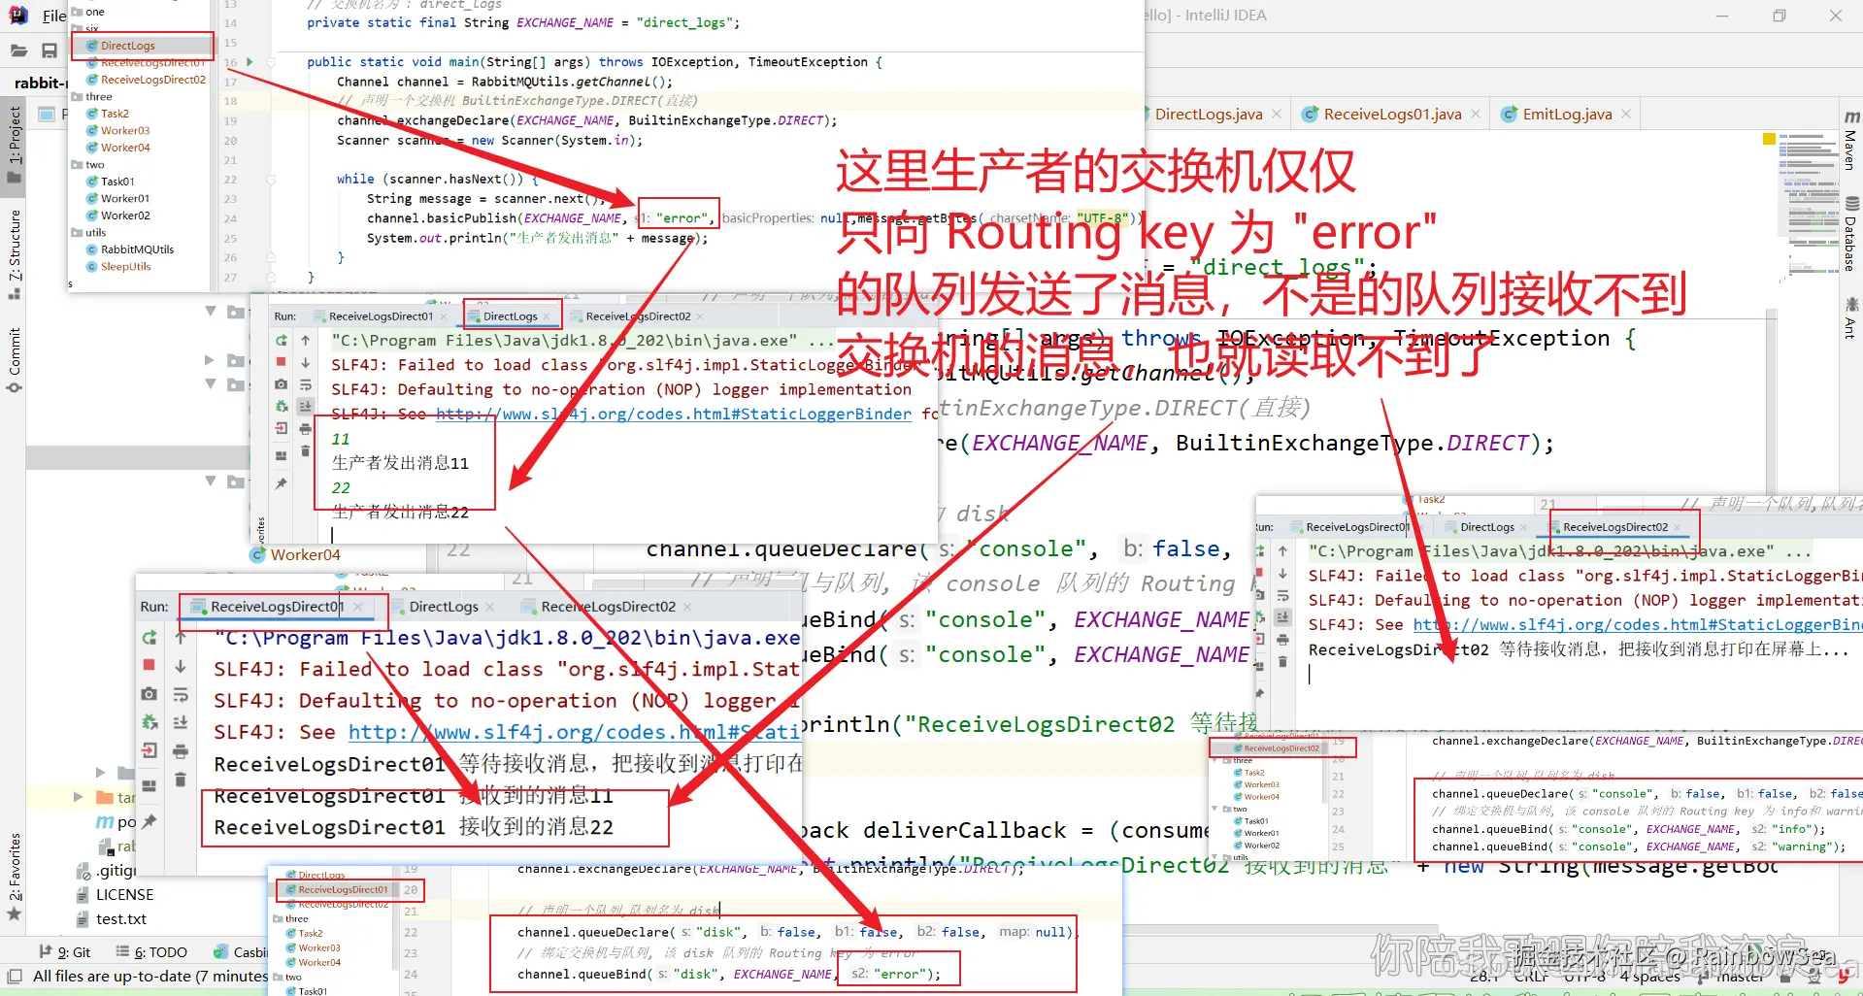
Task: Click the Save All toolbar icon
Action: click(x=50, y=50)
